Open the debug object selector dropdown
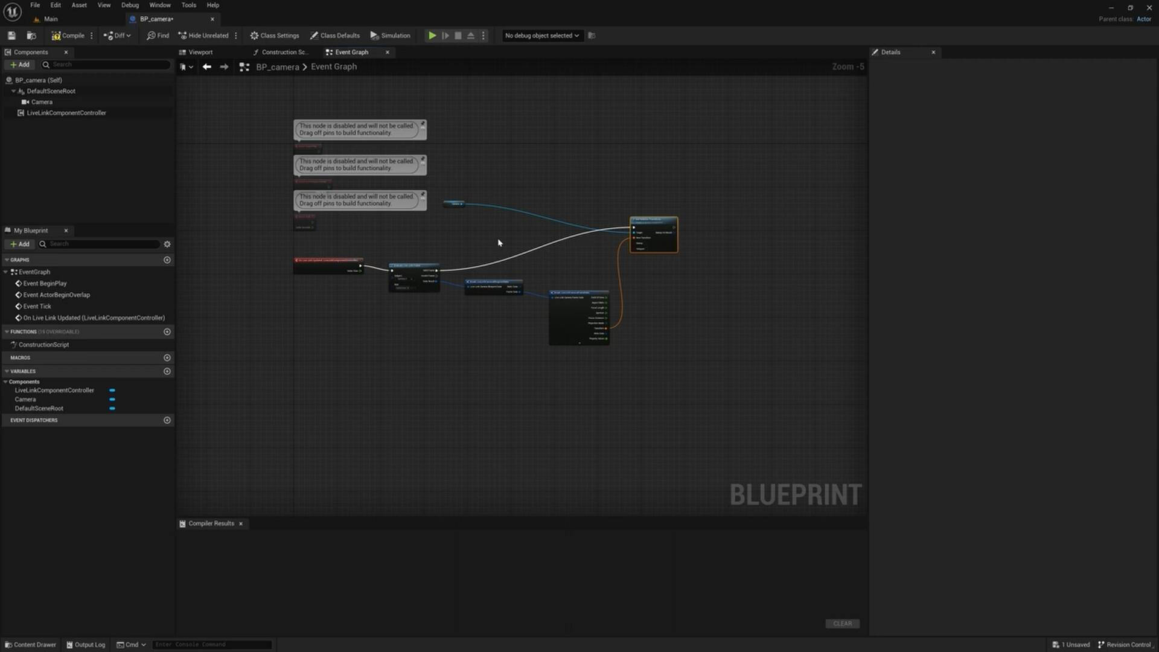Viewport: 1159px width, 652px height. click(x=542, y=36)
